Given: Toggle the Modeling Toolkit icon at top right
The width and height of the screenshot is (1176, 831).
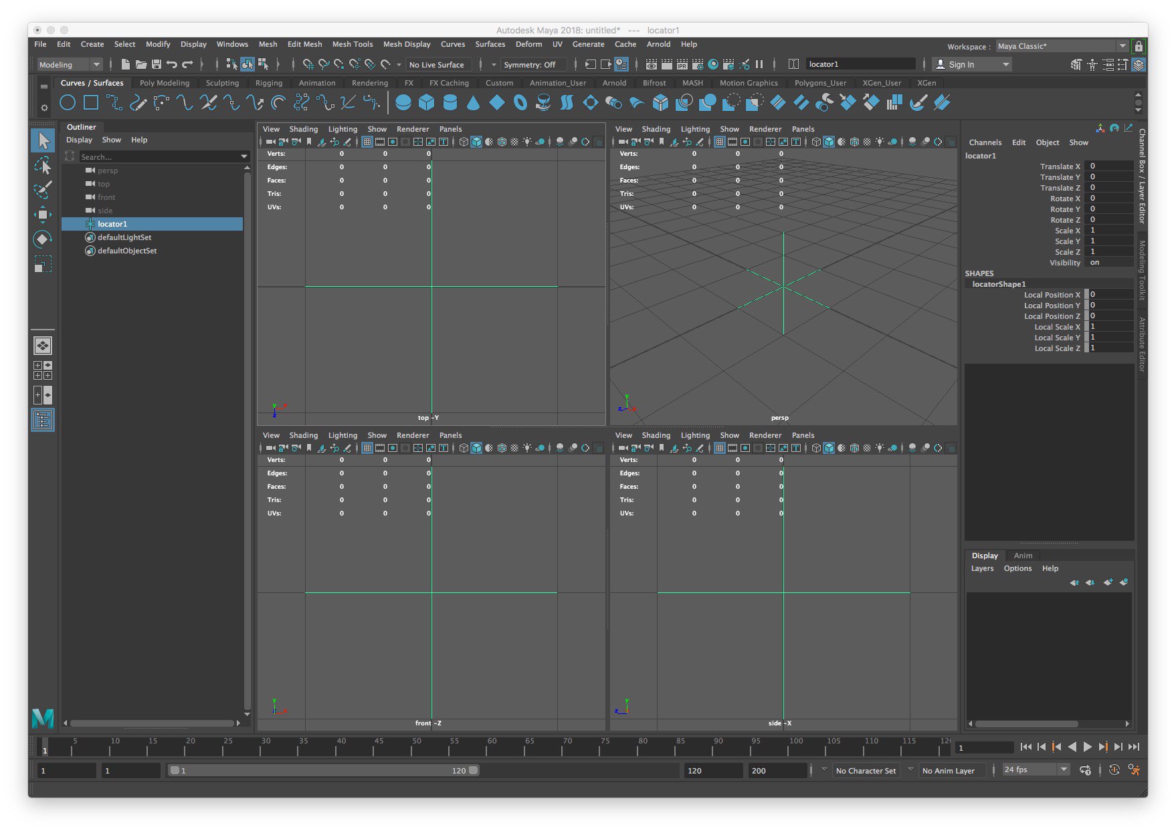Looking at the screenshot, I should coord(1076,64).
